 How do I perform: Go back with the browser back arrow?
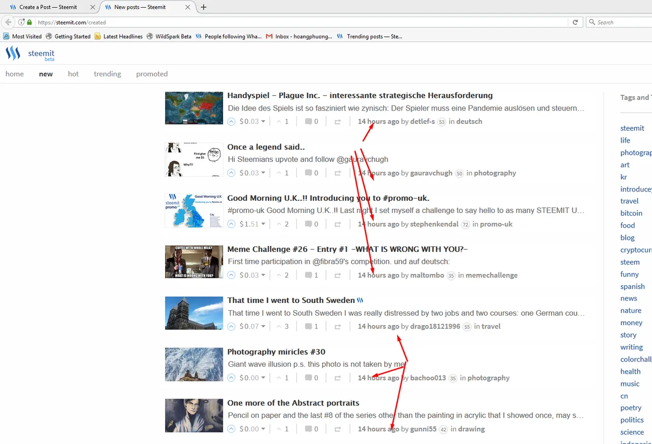pyautogui.click(x=8, y=22)
